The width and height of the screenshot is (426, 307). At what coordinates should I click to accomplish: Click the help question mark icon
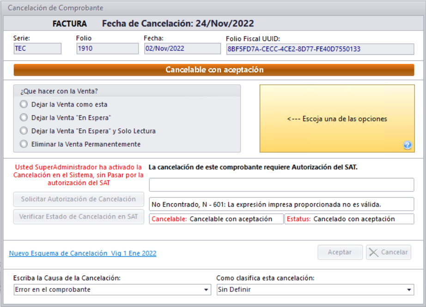(x=407, y=145)
